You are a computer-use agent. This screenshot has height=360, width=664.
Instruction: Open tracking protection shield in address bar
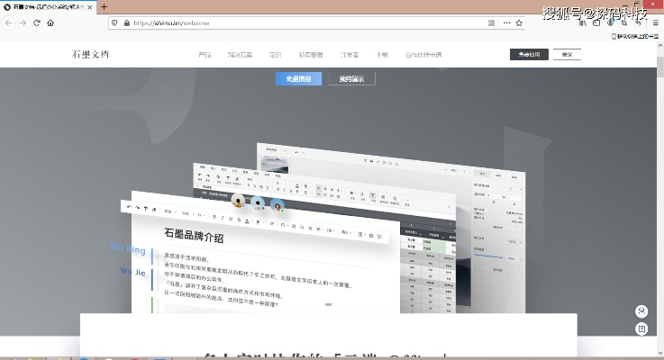(114, 22)
